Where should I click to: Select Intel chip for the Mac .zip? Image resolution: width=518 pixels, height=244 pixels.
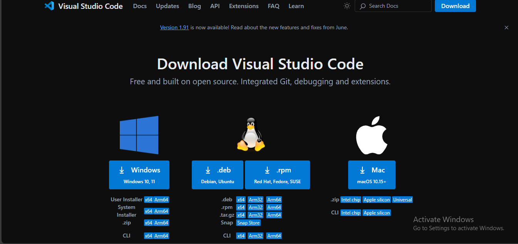(351, 200)
